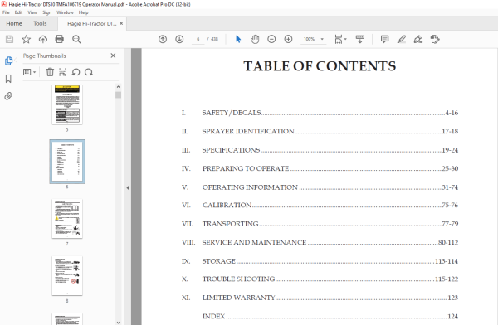Add bookmark star icon in toolbar

[26, 39]
